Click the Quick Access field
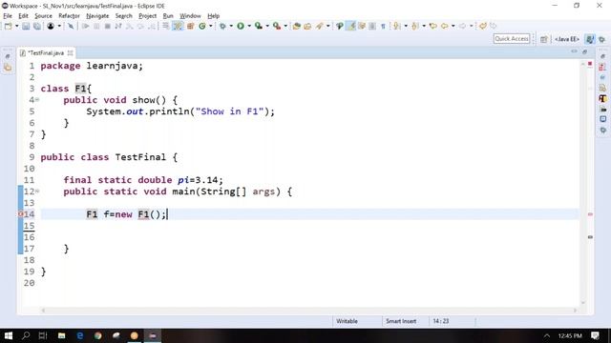Screen dimensions: 611x343 coord(512,38)
